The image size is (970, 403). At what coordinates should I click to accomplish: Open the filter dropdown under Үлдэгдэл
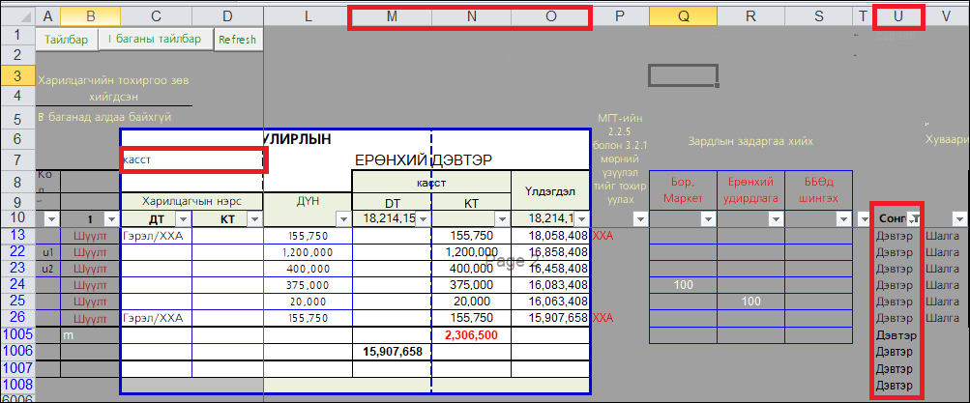click(579, 219)
